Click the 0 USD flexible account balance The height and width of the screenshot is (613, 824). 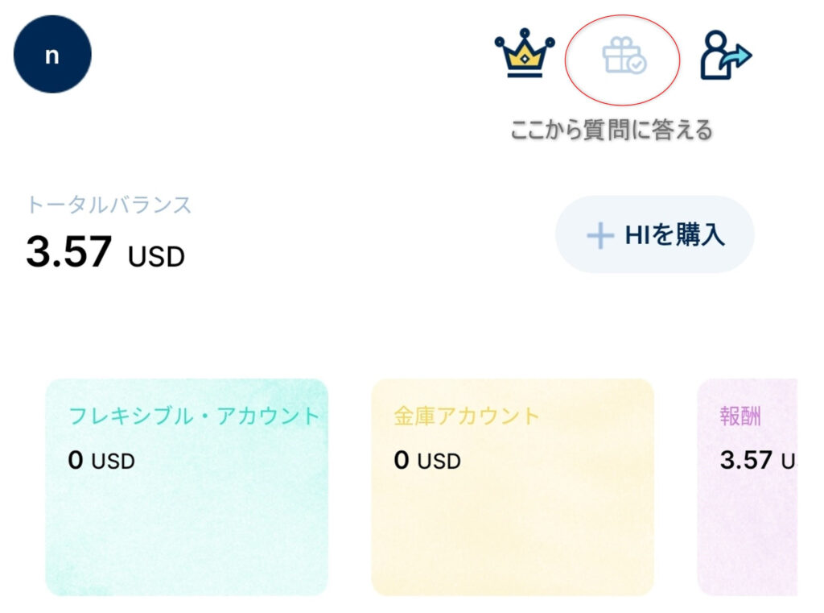coord(101,461)
